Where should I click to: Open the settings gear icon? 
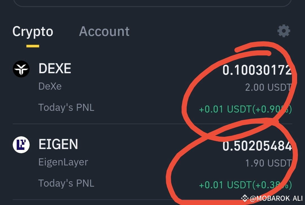click(x=284, y=31)
